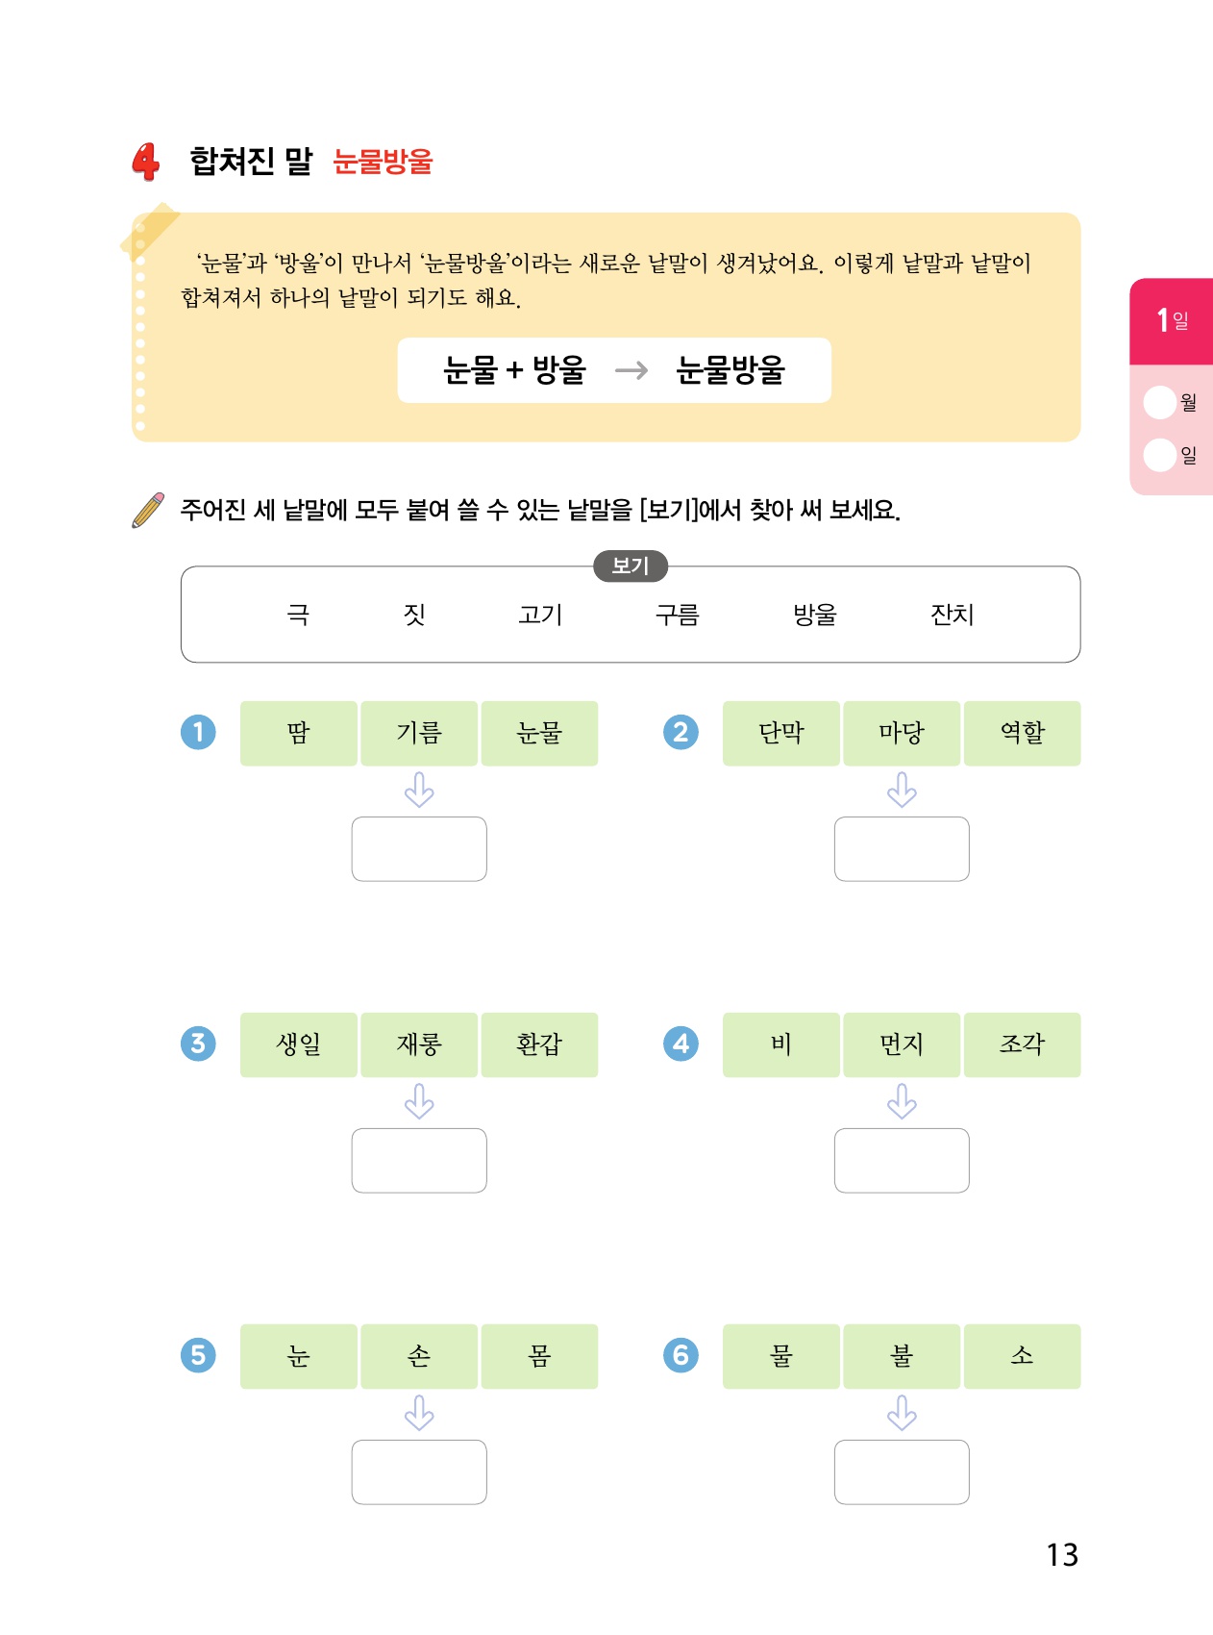Click the red 눈물방울 title text
1213x1635 pixels.
coord(383,162)
